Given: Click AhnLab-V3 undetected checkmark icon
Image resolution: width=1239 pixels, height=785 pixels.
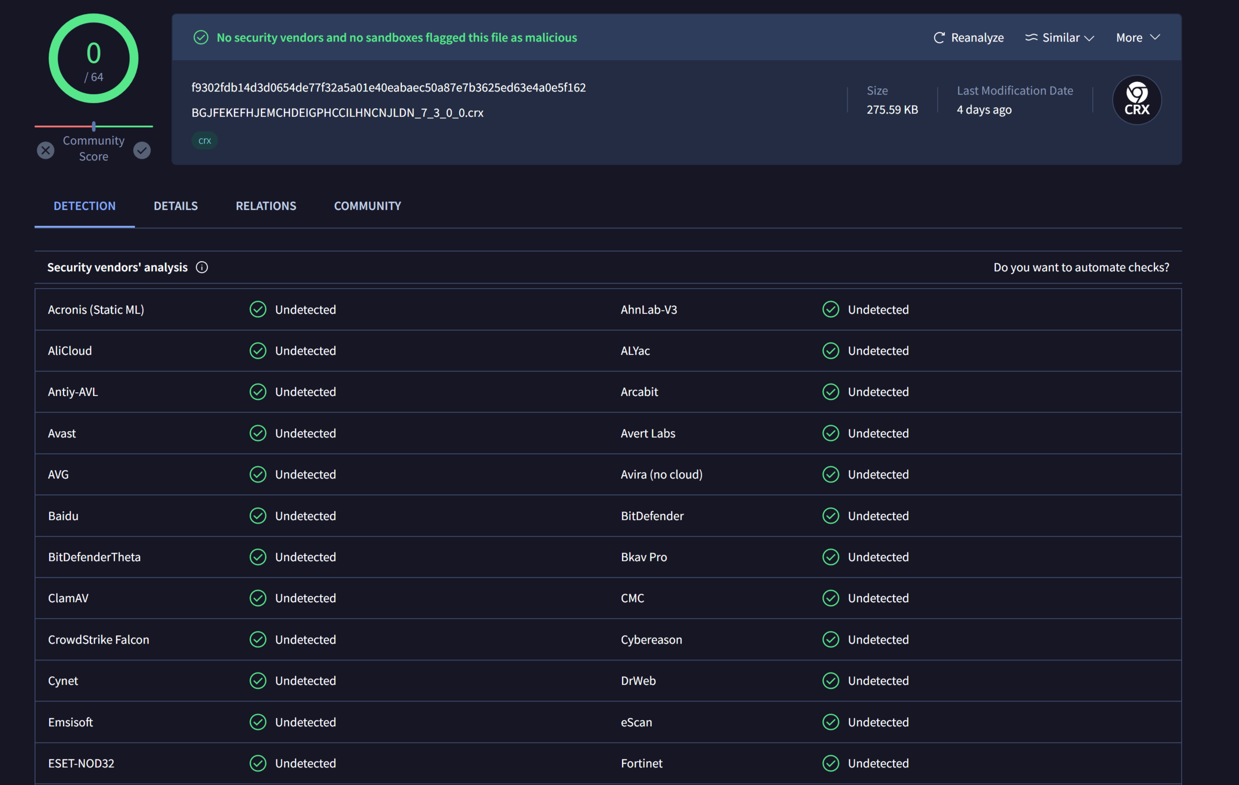Looking at the screenshot, I should (831, 310).
